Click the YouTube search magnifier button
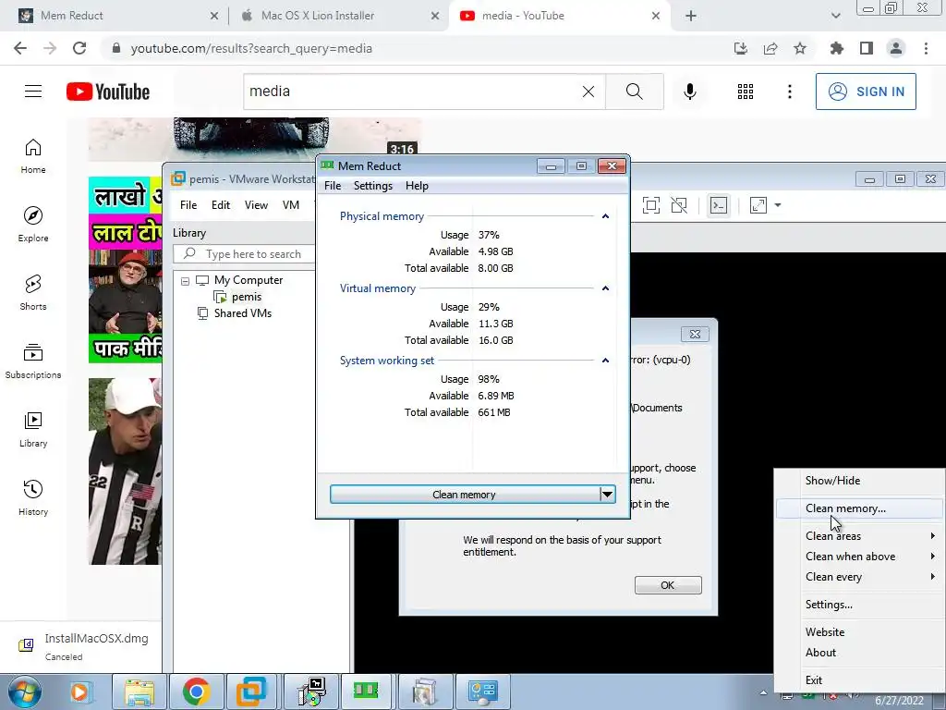 tap(634, 92)
